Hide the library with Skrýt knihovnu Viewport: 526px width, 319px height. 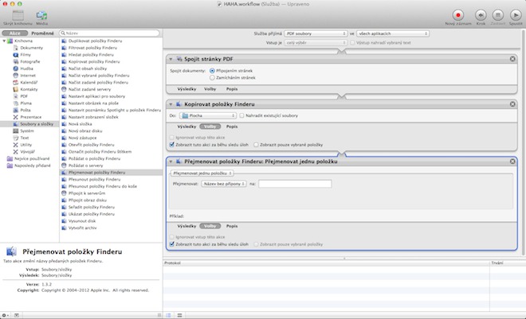(18, 14)
